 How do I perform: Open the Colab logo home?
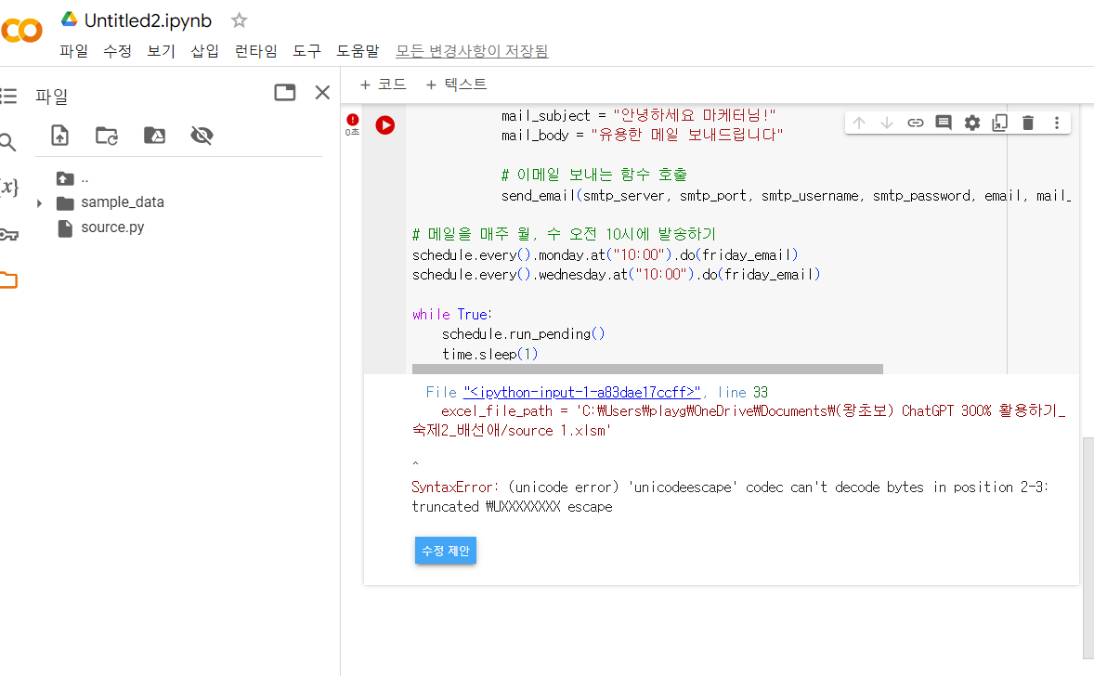click(x=21, y=30)
